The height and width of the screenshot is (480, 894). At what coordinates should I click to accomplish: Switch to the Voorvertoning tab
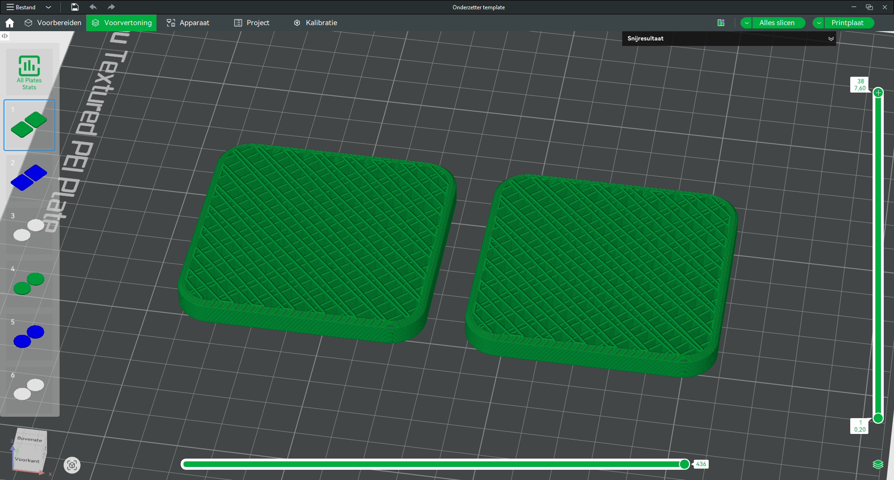click(122, 23)
